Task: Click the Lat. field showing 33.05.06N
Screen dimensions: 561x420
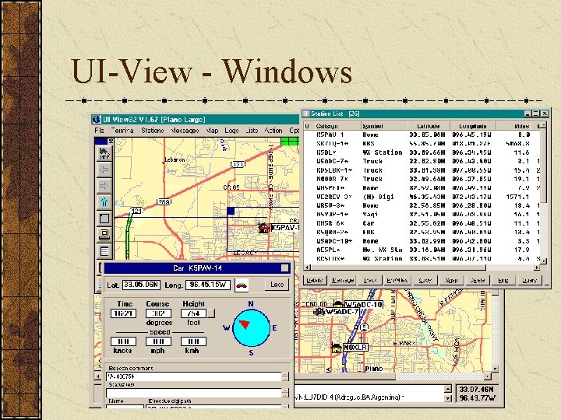Action: point(141,285)
